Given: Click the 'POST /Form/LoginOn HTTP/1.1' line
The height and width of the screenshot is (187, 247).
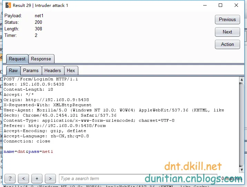Looking at the screenshot, I should tap(41, 79).
